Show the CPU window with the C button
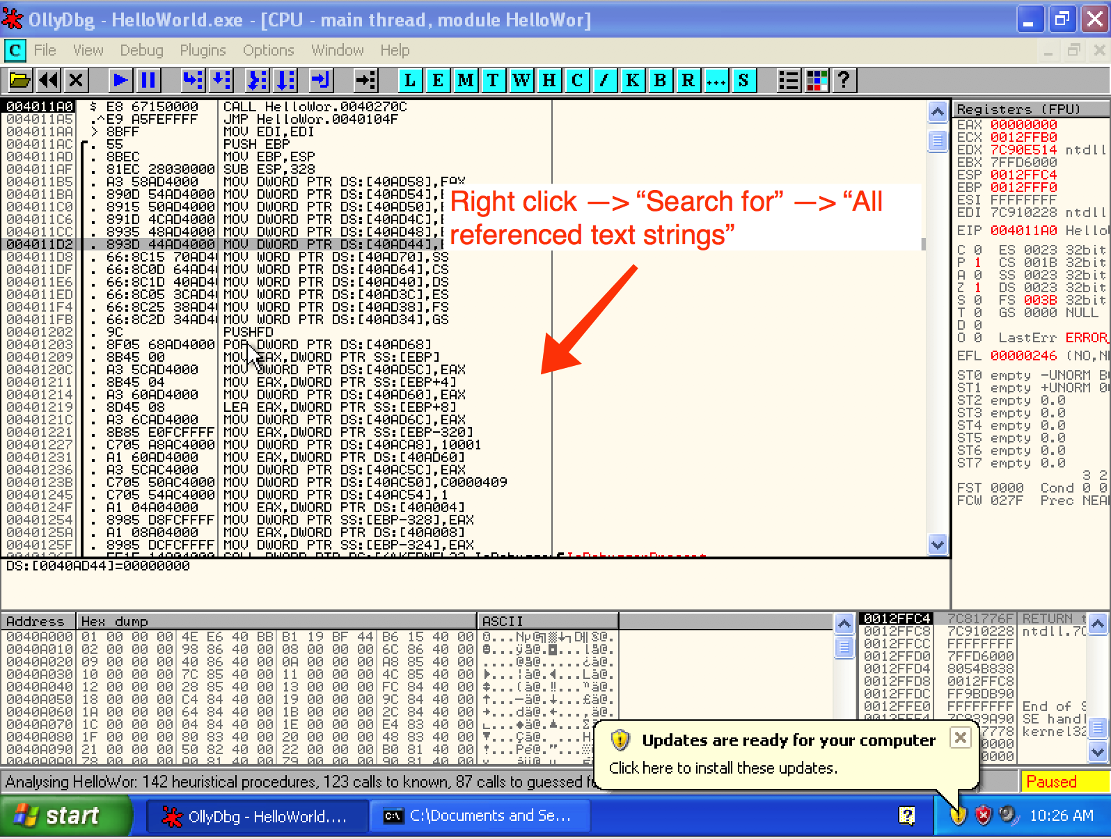 [577, 80]
